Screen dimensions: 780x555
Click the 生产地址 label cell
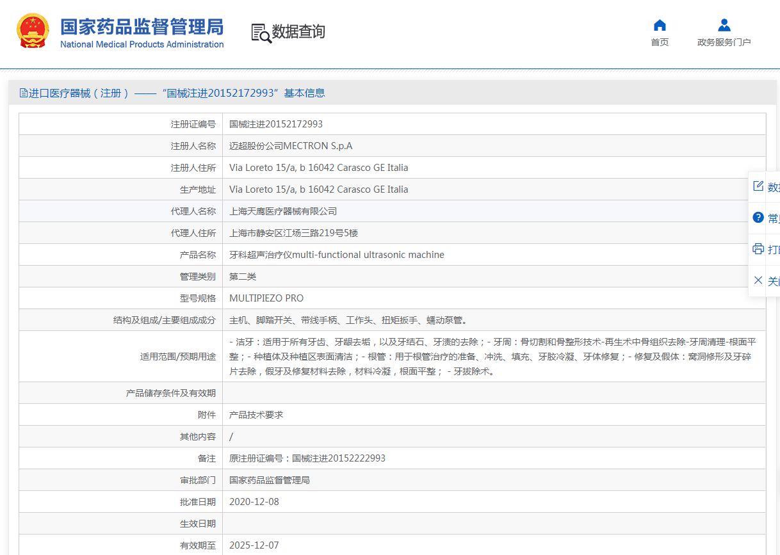[x=120, y=189]
